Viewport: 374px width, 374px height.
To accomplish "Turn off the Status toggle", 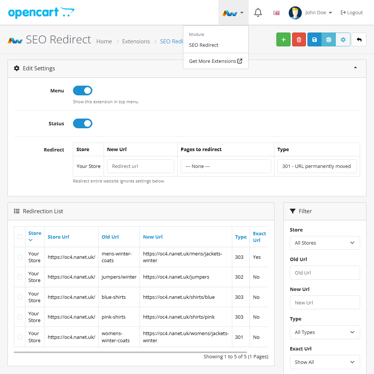I will [83, 123].
